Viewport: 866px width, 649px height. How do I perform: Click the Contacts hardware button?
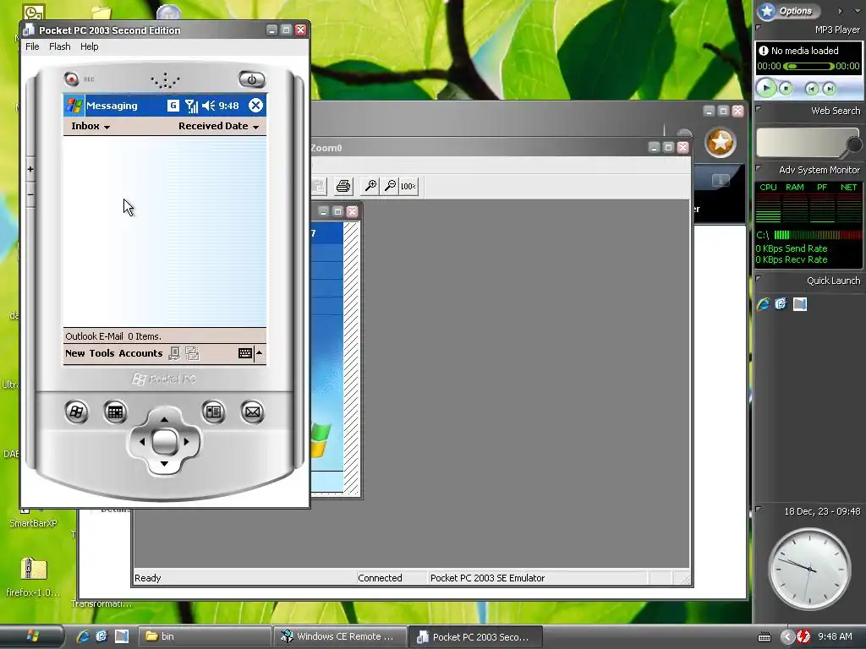(x=213, y=412)
